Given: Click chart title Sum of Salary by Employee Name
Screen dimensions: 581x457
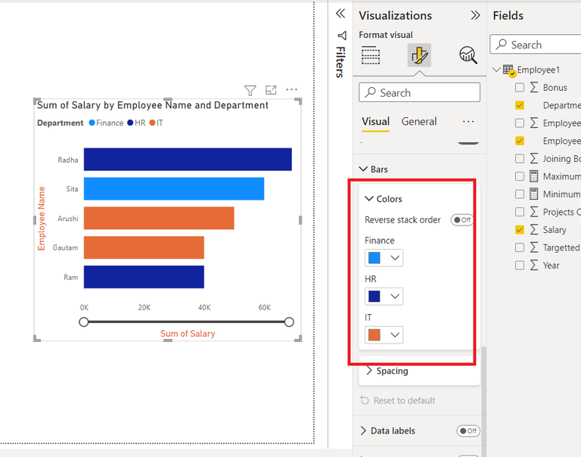Looking at the screenshot, I should coord(152,105).
